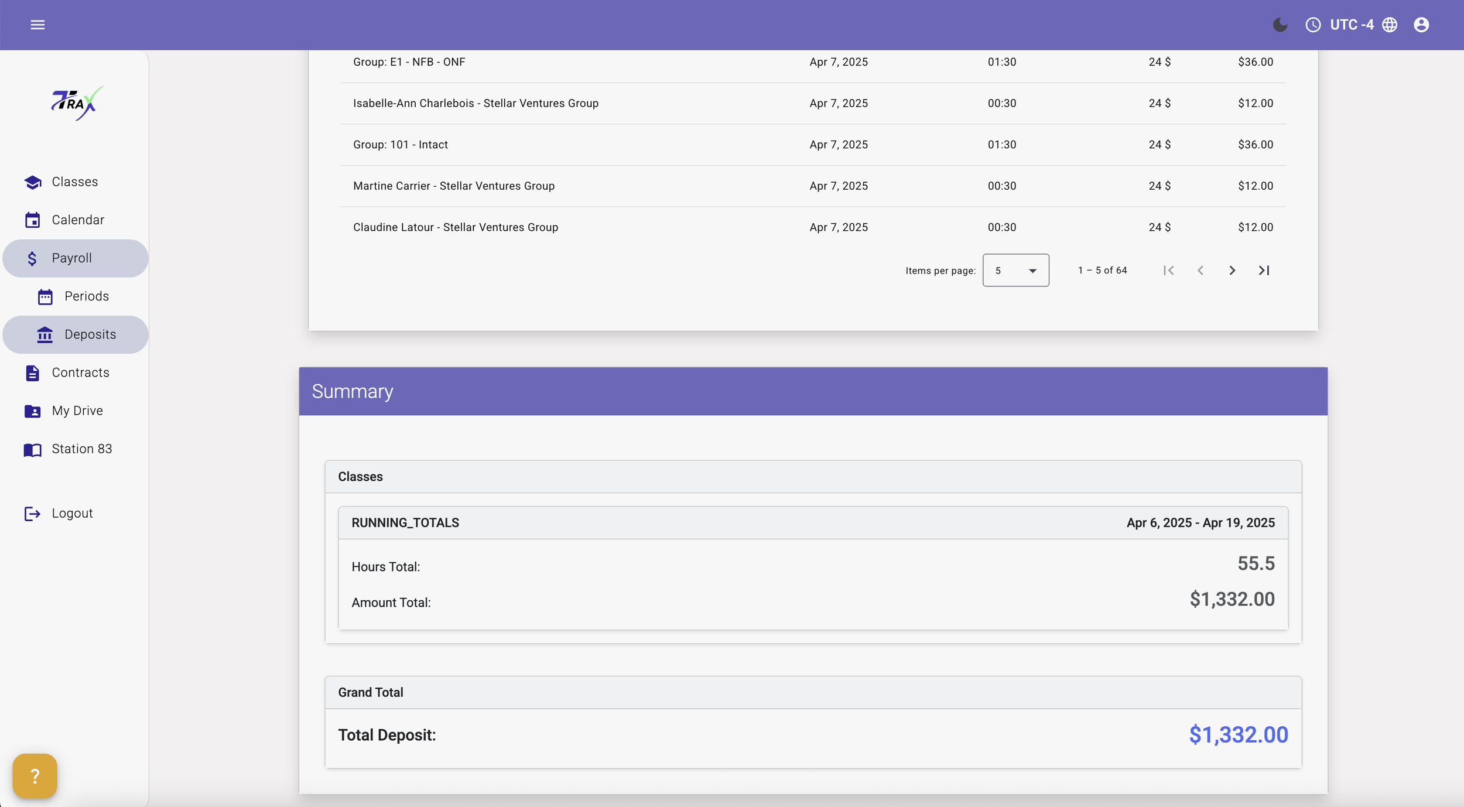
Task: Open the user account profile menu
Action: click(x=1421, y=25)
